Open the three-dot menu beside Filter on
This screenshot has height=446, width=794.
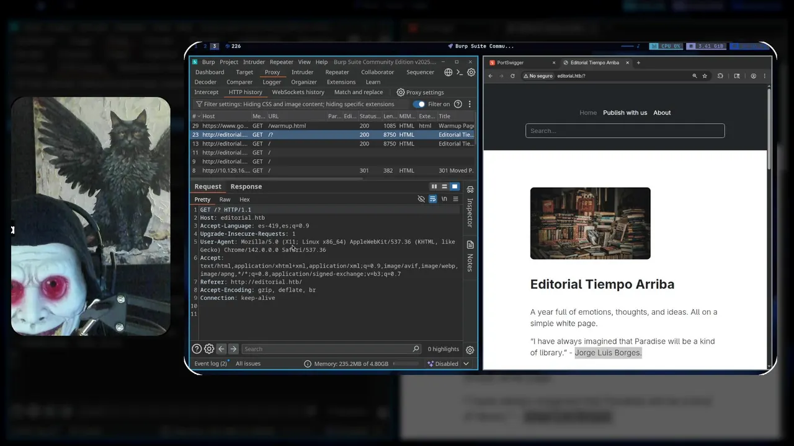coord(470,104)
